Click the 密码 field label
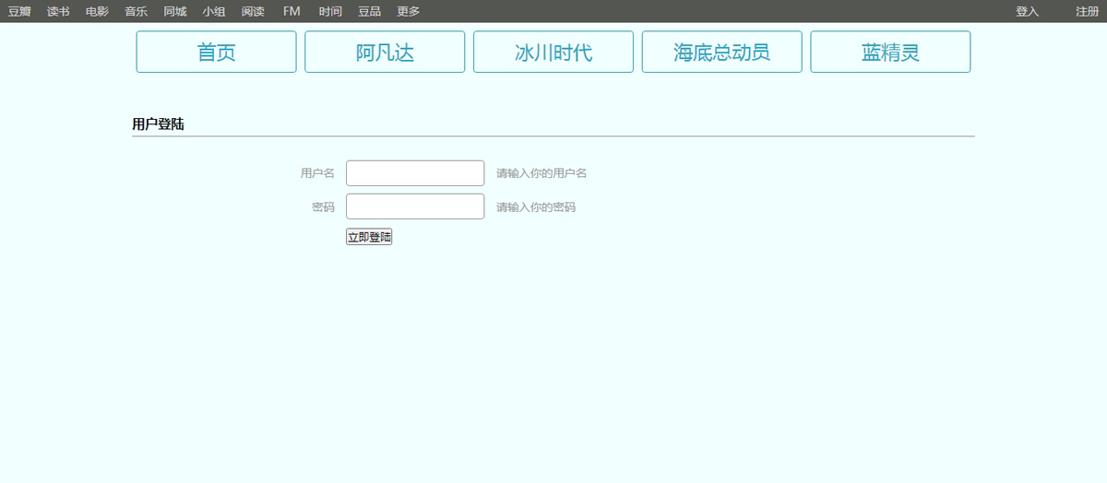 pos(323,207)
